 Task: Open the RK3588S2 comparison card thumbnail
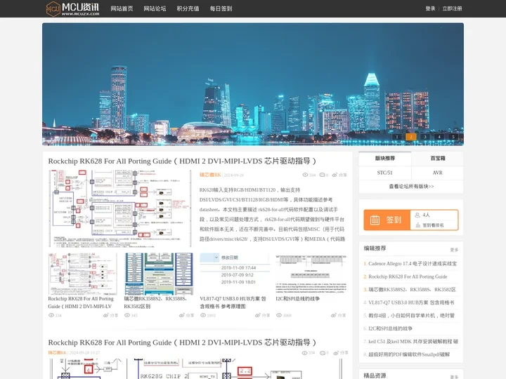click(159, 274)
